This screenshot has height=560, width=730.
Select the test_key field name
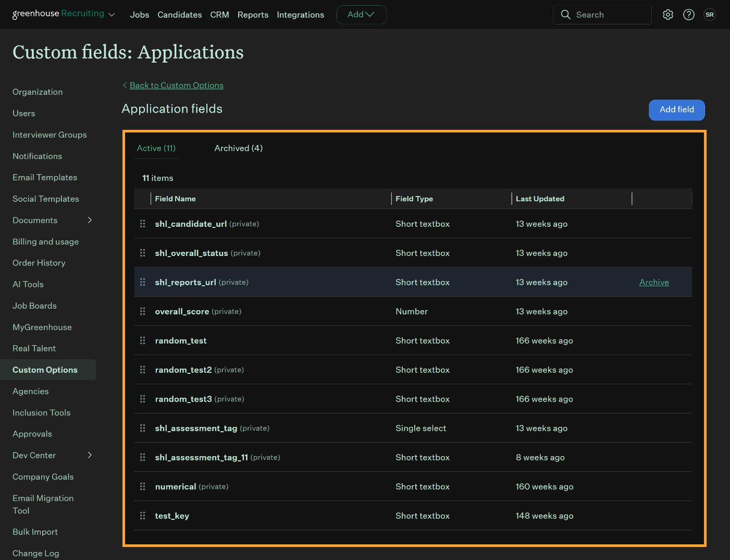172,516
